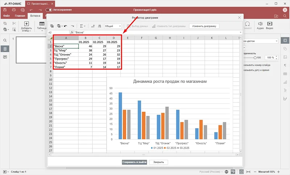The height and width of the screenshot is (175, 290).
Task: Click the Copy icon in chart editor toolbar
Action: (52, 26)
